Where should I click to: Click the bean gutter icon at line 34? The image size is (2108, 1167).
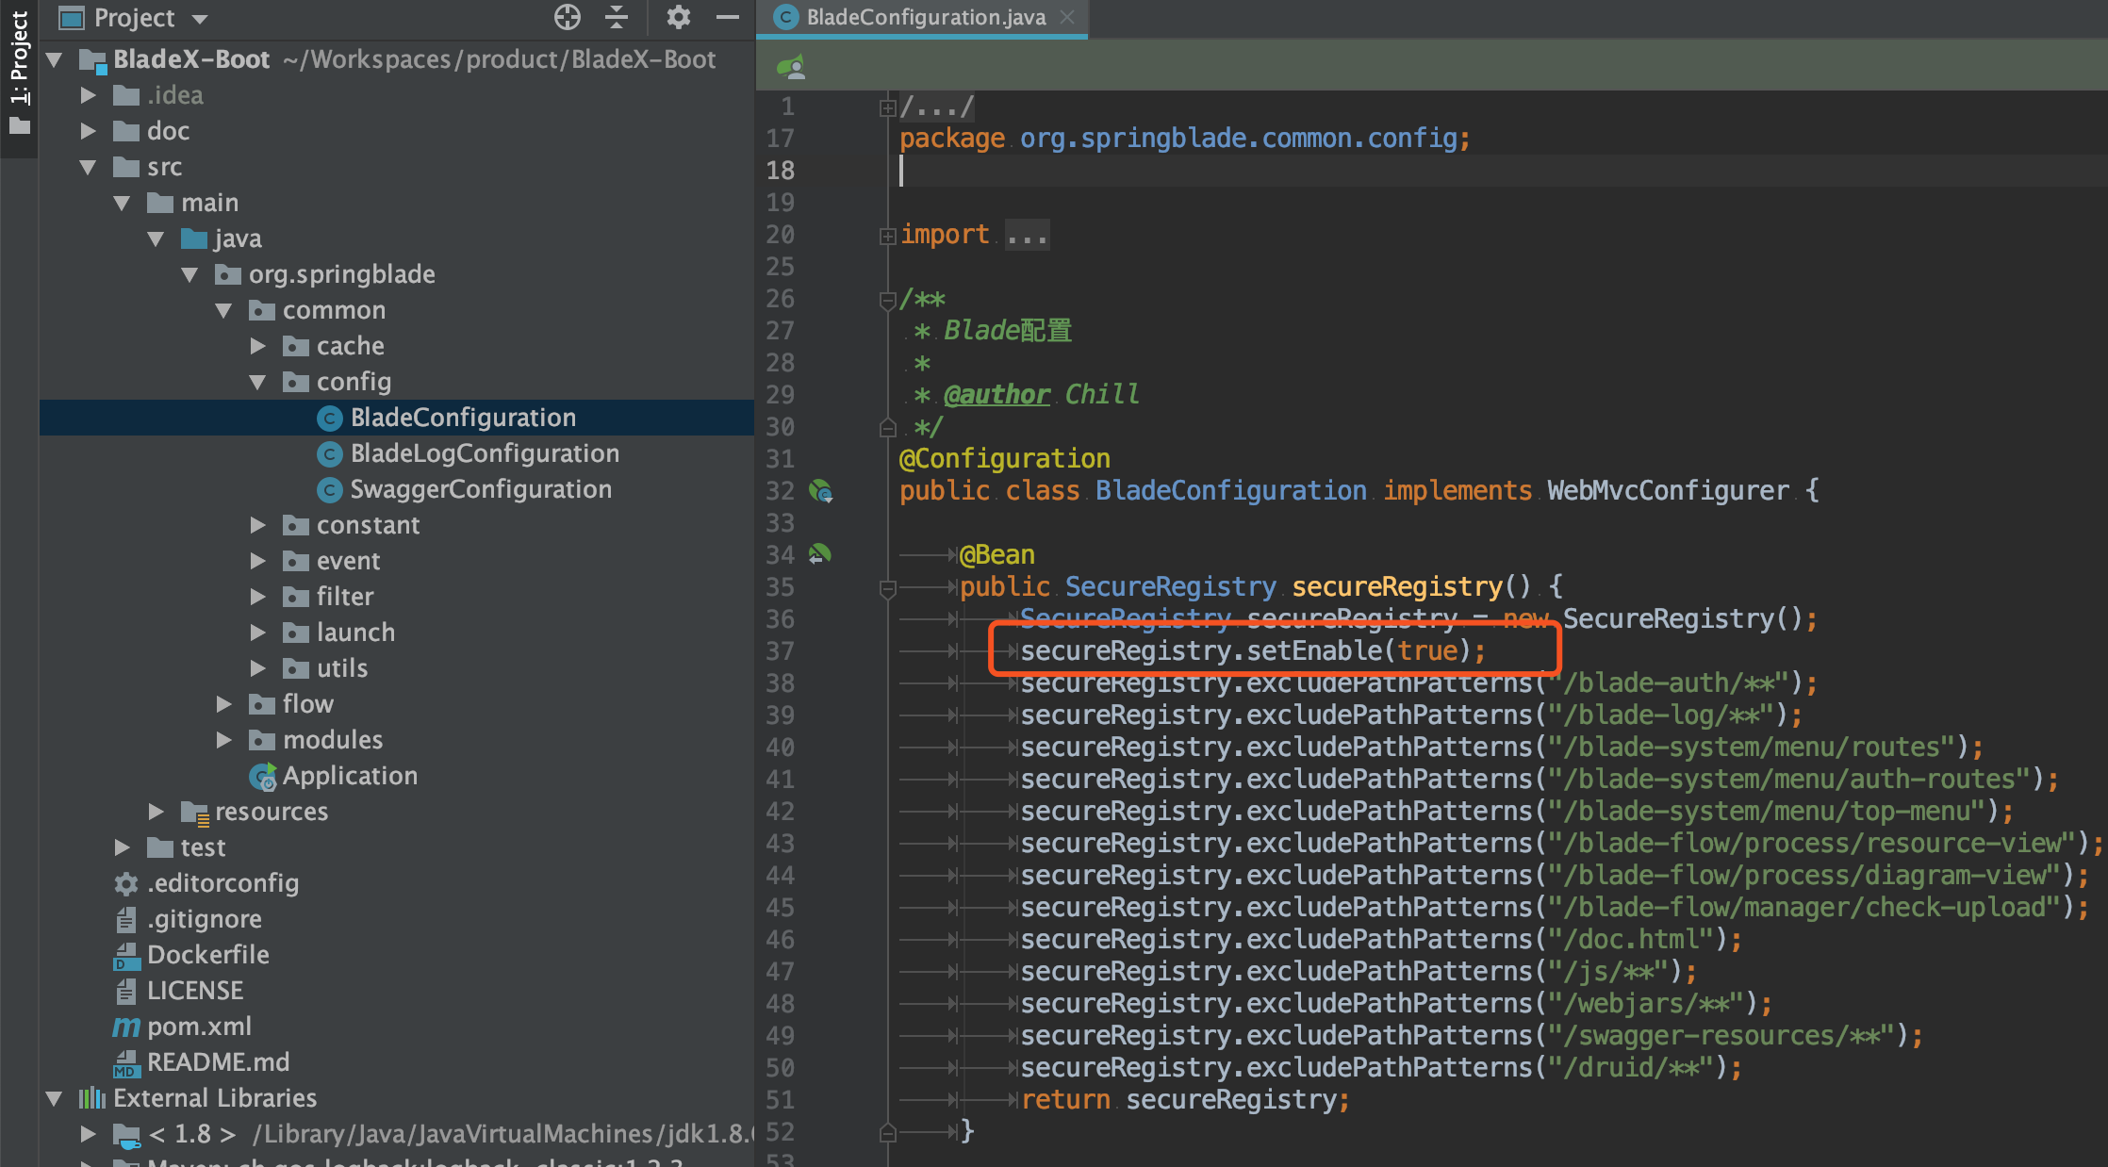click(x=820, y=554)
